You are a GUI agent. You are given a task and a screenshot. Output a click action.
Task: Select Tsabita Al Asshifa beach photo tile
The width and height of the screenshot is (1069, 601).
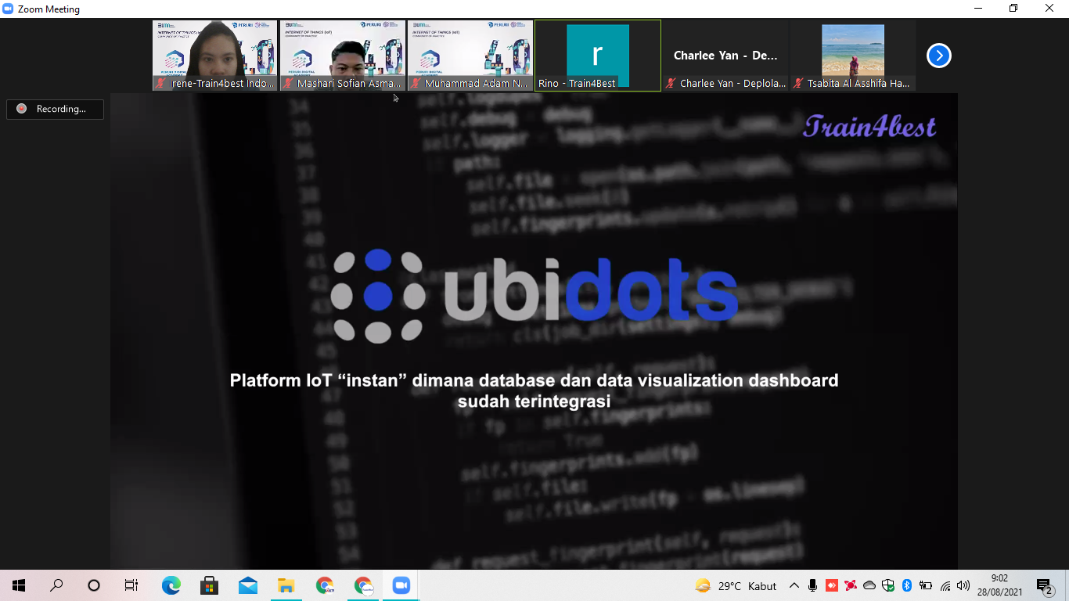click(x=853, y=56)
